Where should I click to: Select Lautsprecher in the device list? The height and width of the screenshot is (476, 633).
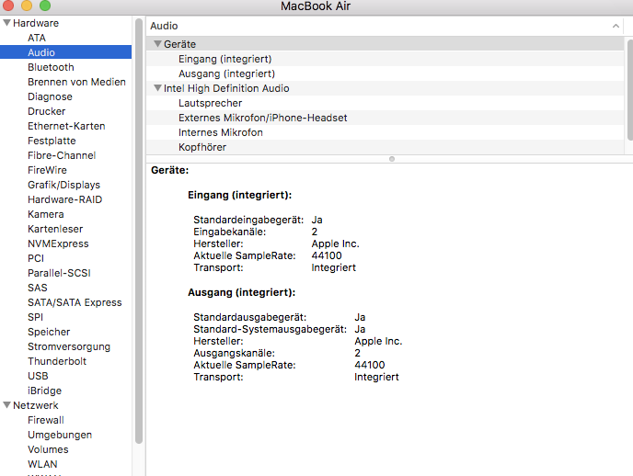pos(210,103)
